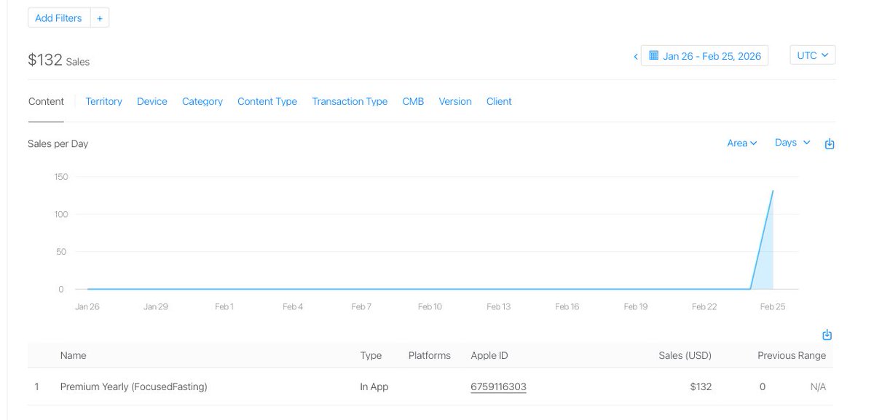Click the $132 value in Sales (USD) column

click(701, 387)
